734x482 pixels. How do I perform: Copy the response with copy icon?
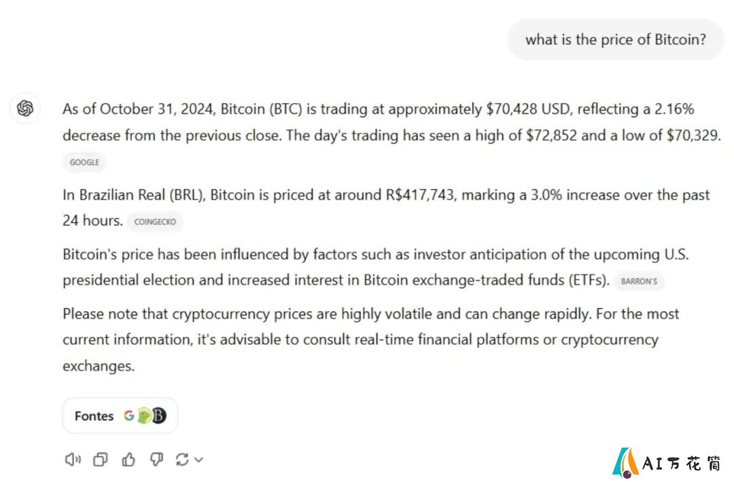pyautogui.click(x=100, y=460)
